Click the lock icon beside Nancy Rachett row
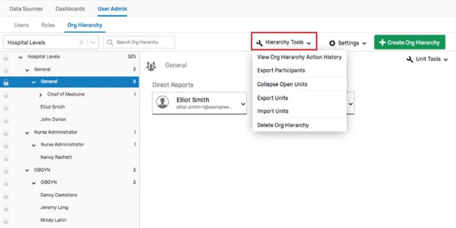Viewport: 456px width, 228px height. [6, 158]
